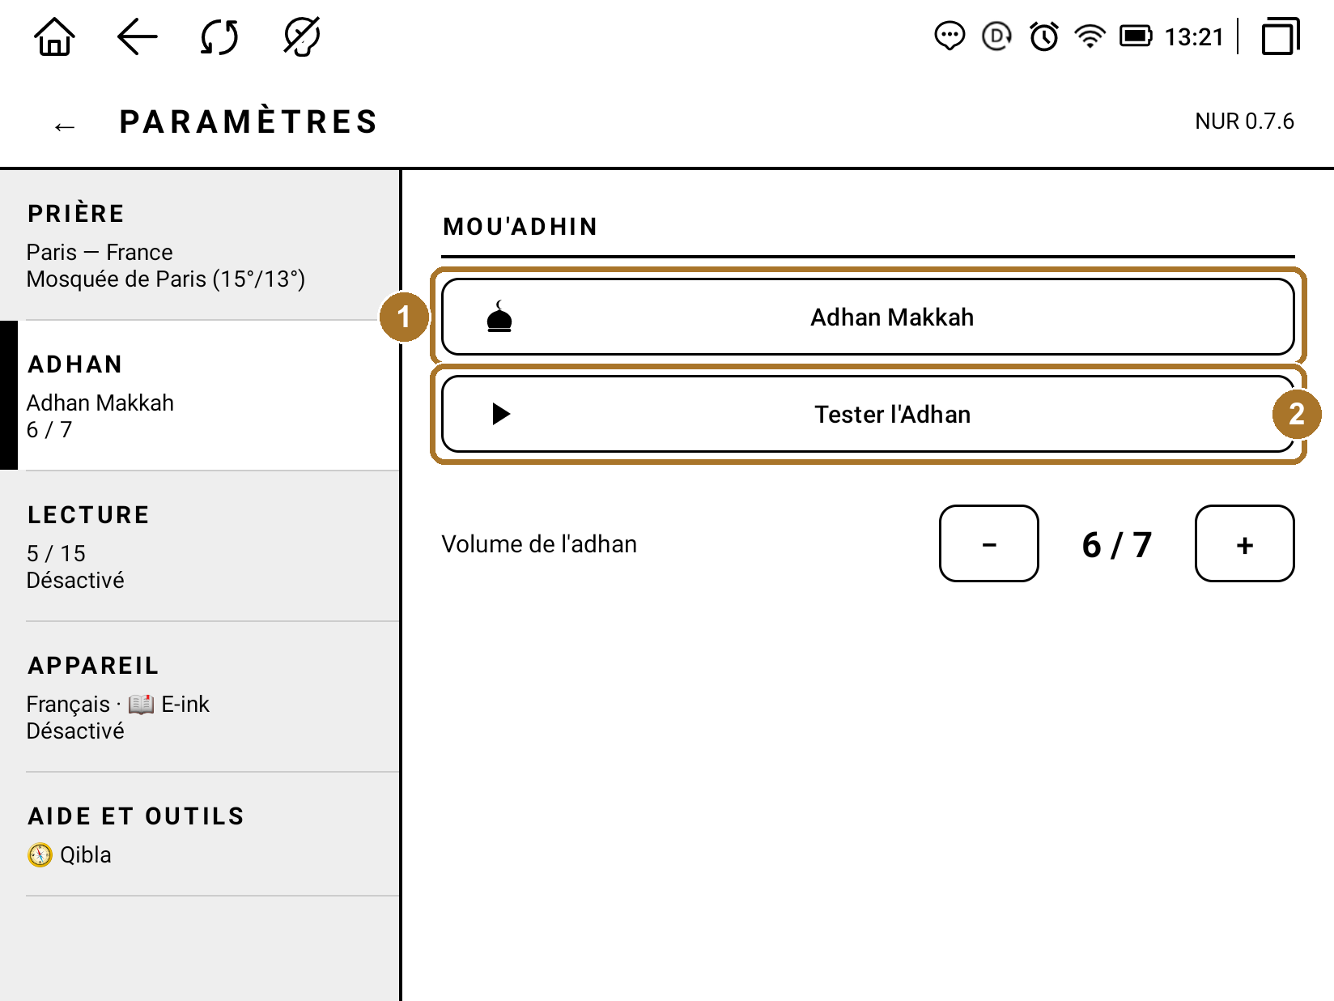The width and height of the screenshot is (1334, 1001).
Task: Tap the Wi-Fi status icon
Action: [1090, 36]
